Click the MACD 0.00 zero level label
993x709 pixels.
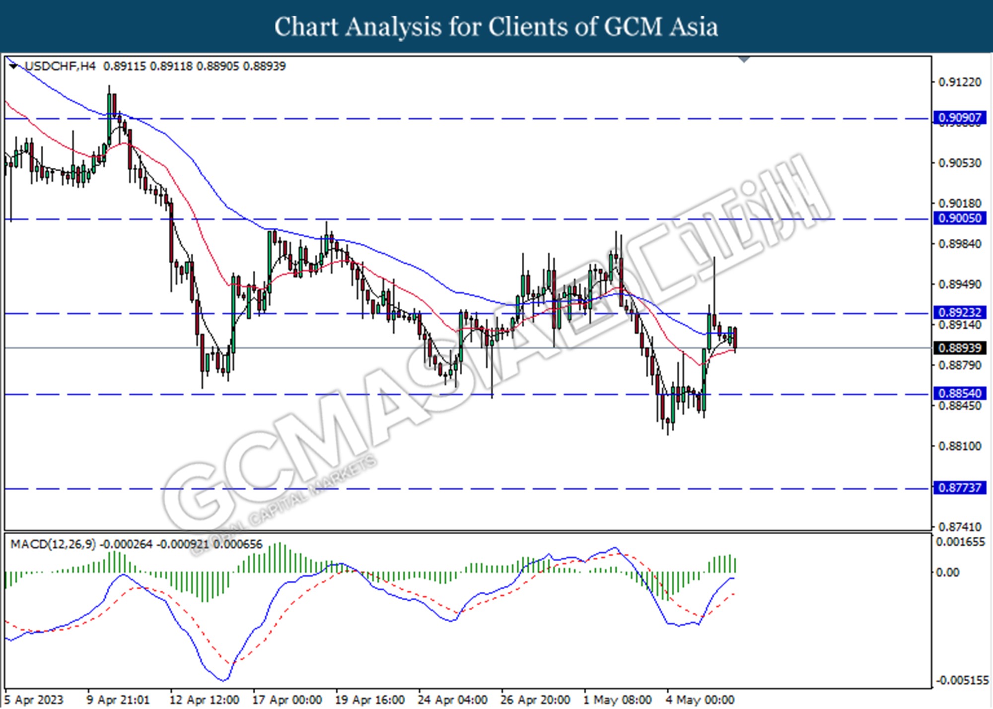tap(947, 572)
